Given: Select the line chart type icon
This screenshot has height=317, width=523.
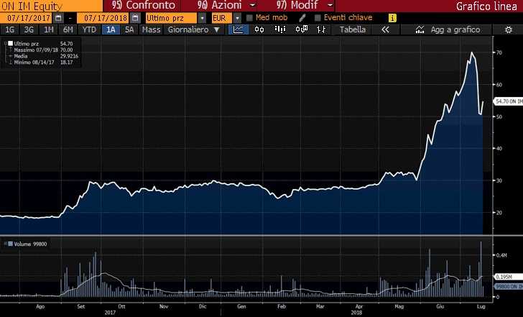Looking at the screenshot, I should (239, 29).
